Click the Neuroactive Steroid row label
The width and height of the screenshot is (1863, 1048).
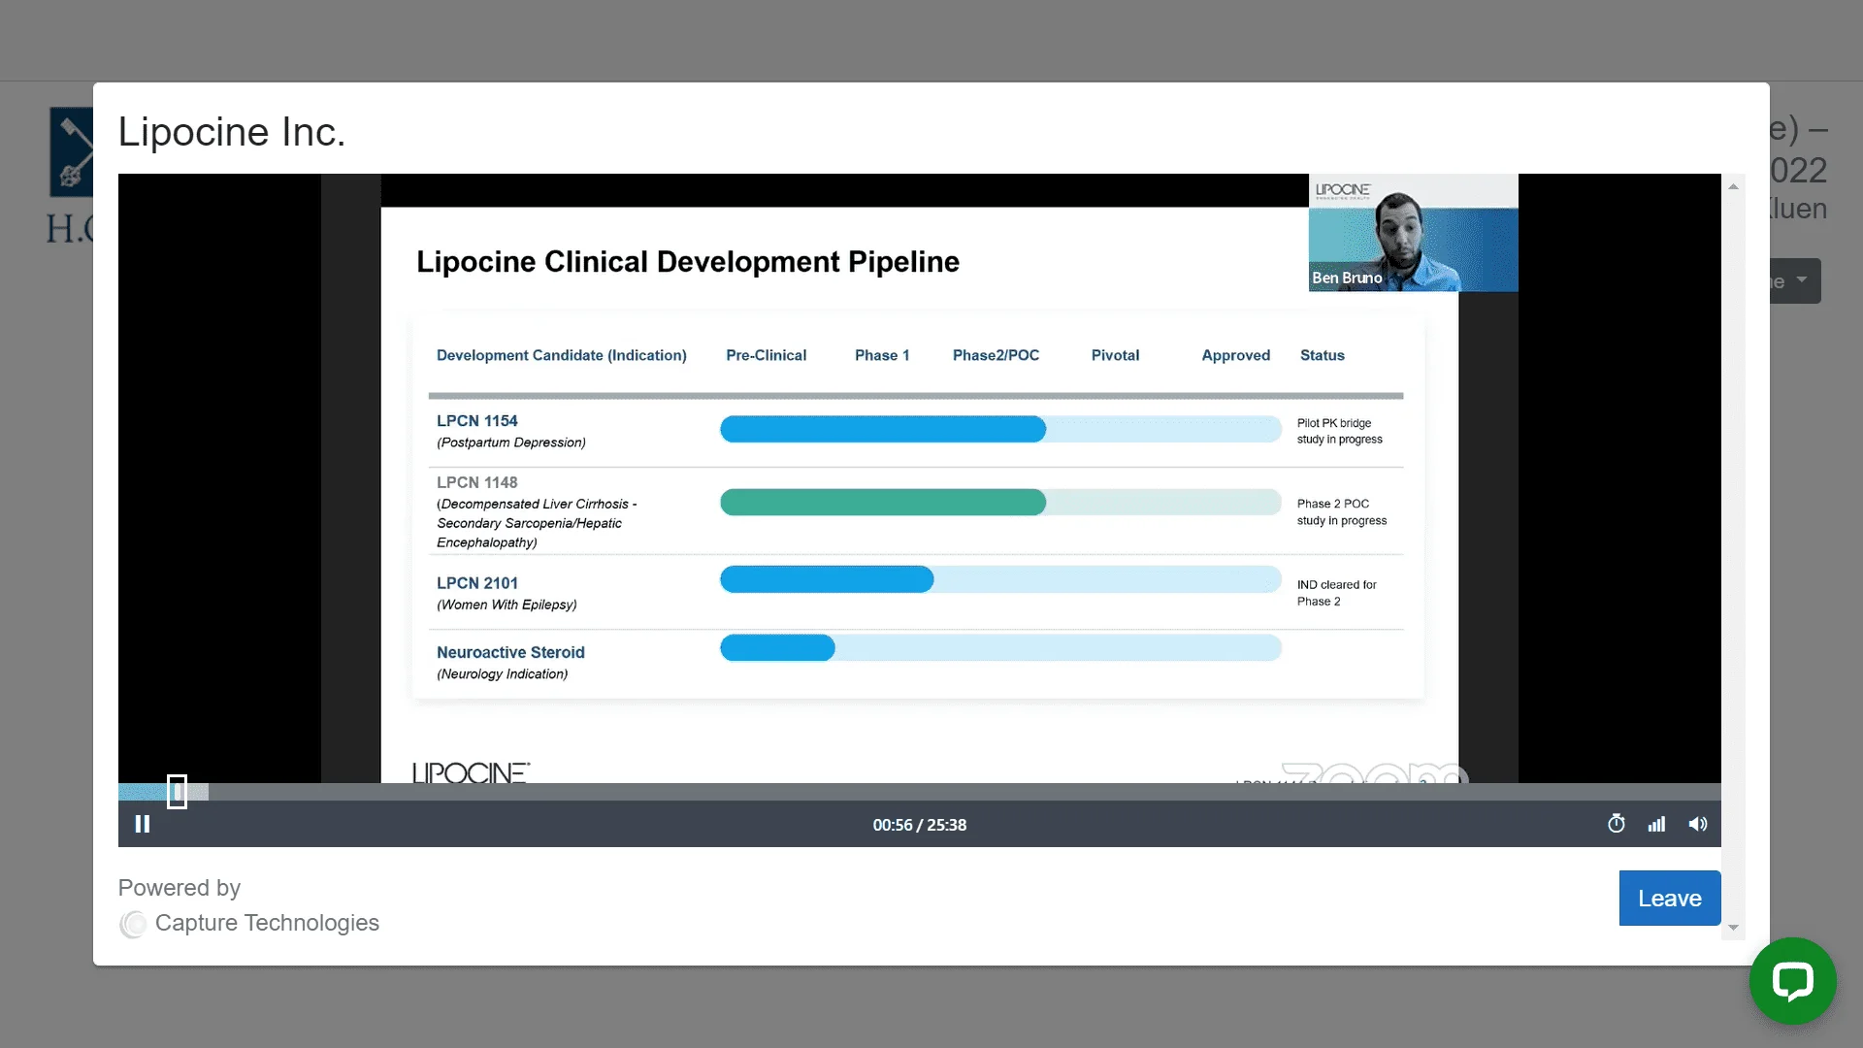tap(510, 652)
